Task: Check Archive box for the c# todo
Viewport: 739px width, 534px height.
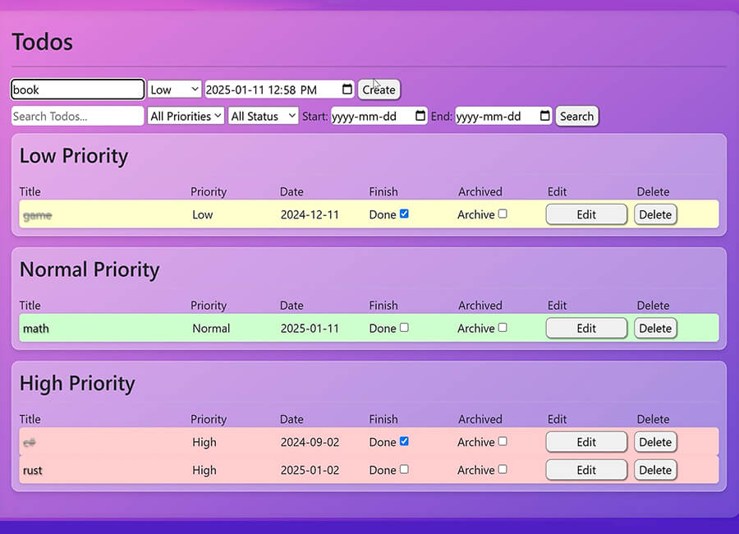Action: [503, 442]
